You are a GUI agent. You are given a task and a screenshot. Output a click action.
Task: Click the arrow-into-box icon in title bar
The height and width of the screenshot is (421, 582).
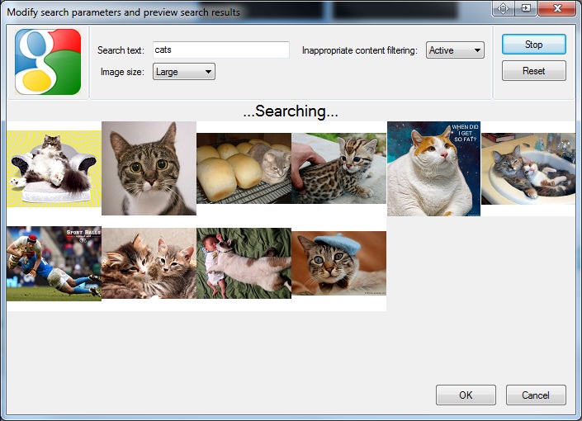526,8
